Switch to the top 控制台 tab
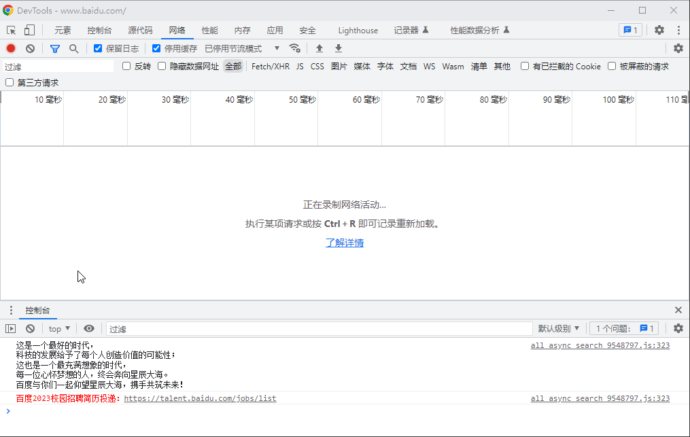Screen dimensions: 690x437 [99, 31]
